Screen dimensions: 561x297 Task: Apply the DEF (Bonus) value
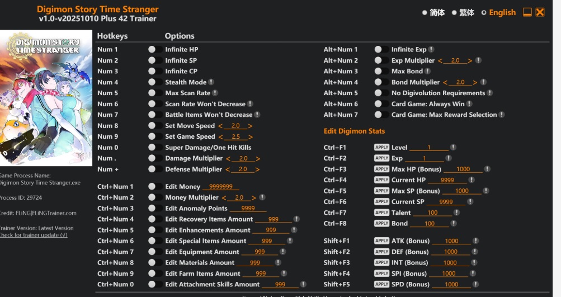(381, 252)
